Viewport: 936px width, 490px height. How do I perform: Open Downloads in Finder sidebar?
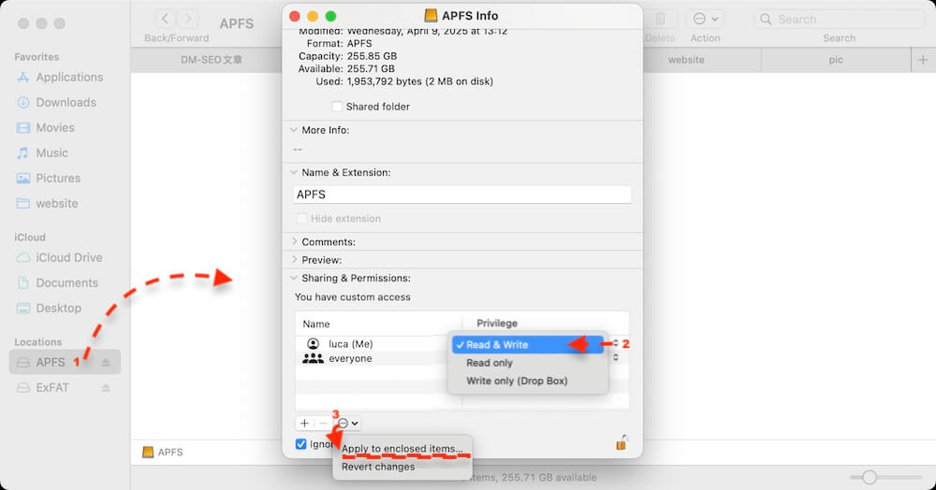pyautogui.click(x=57, y=103)
